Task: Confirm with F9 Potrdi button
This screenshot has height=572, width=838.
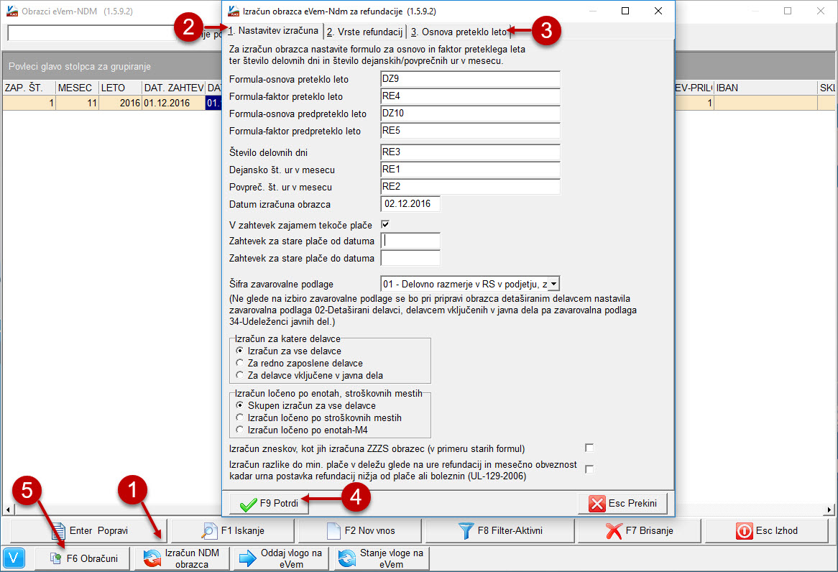Action: 269,504
